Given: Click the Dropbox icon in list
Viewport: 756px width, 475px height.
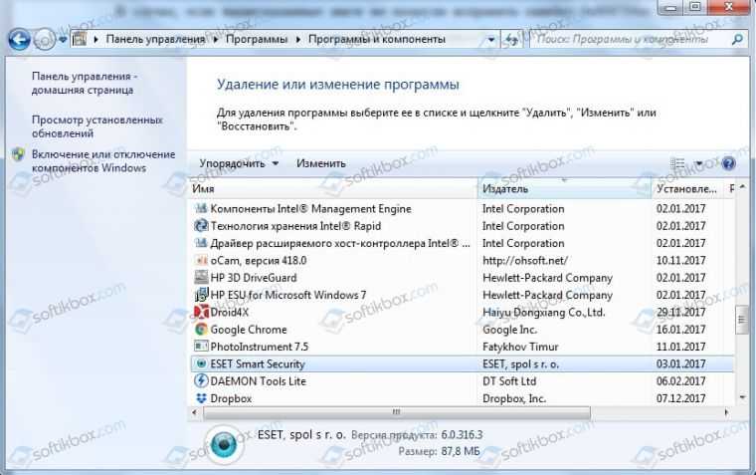Looking at the screenshot, I should tap(201, 398).
